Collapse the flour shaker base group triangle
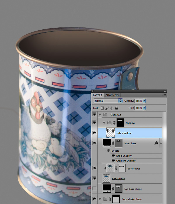The width and height of the screenshot is (175, 204). coord(100,199)
